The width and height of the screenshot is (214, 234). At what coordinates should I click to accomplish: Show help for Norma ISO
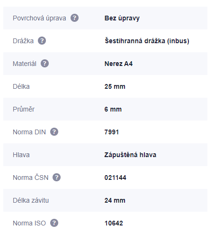click(54, 223)
